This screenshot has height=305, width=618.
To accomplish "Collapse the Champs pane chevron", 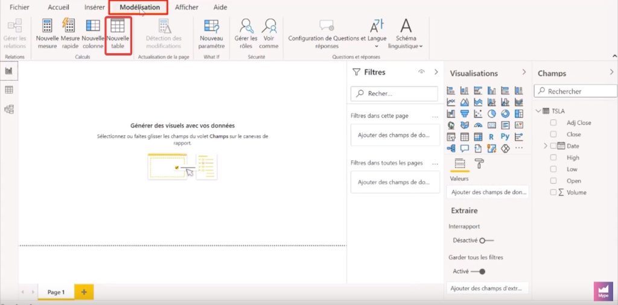I will 611,72.
